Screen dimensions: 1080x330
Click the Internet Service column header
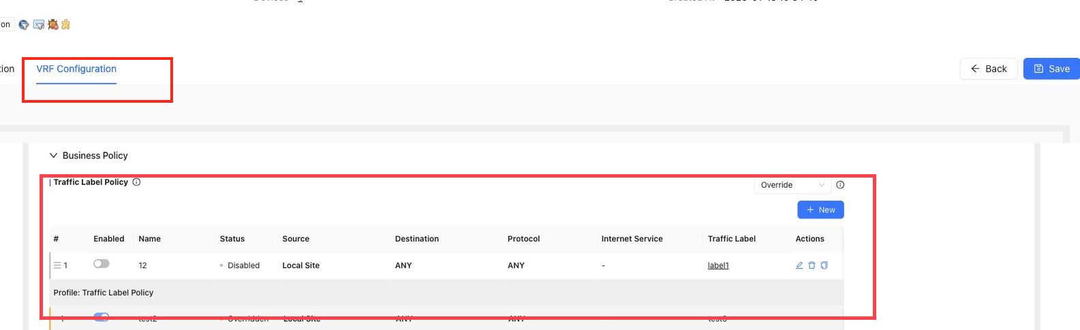pos(632,239)
